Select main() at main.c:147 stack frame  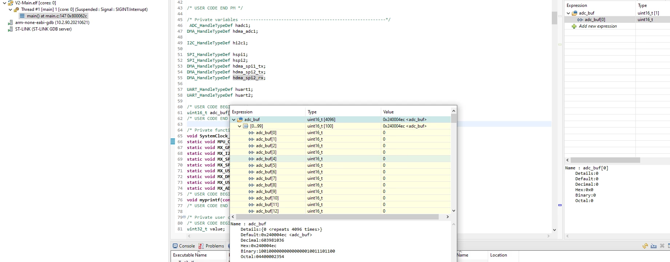coord(57,16)
